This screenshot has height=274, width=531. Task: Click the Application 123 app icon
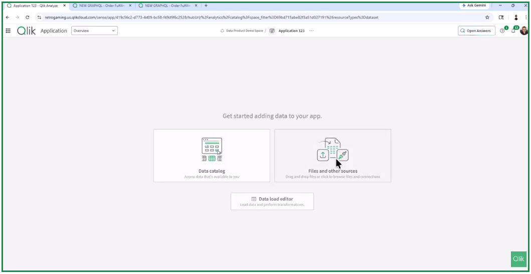pos(272,31)
